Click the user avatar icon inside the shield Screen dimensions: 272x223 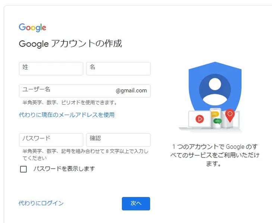point(215,90)
